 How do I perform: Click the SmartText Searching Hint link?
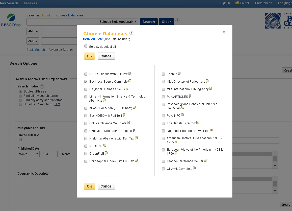coord(57,104)
